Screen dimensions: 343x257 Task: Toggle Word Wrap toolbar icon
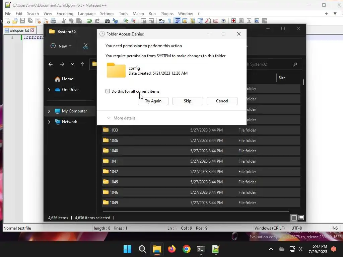point(162,21)
